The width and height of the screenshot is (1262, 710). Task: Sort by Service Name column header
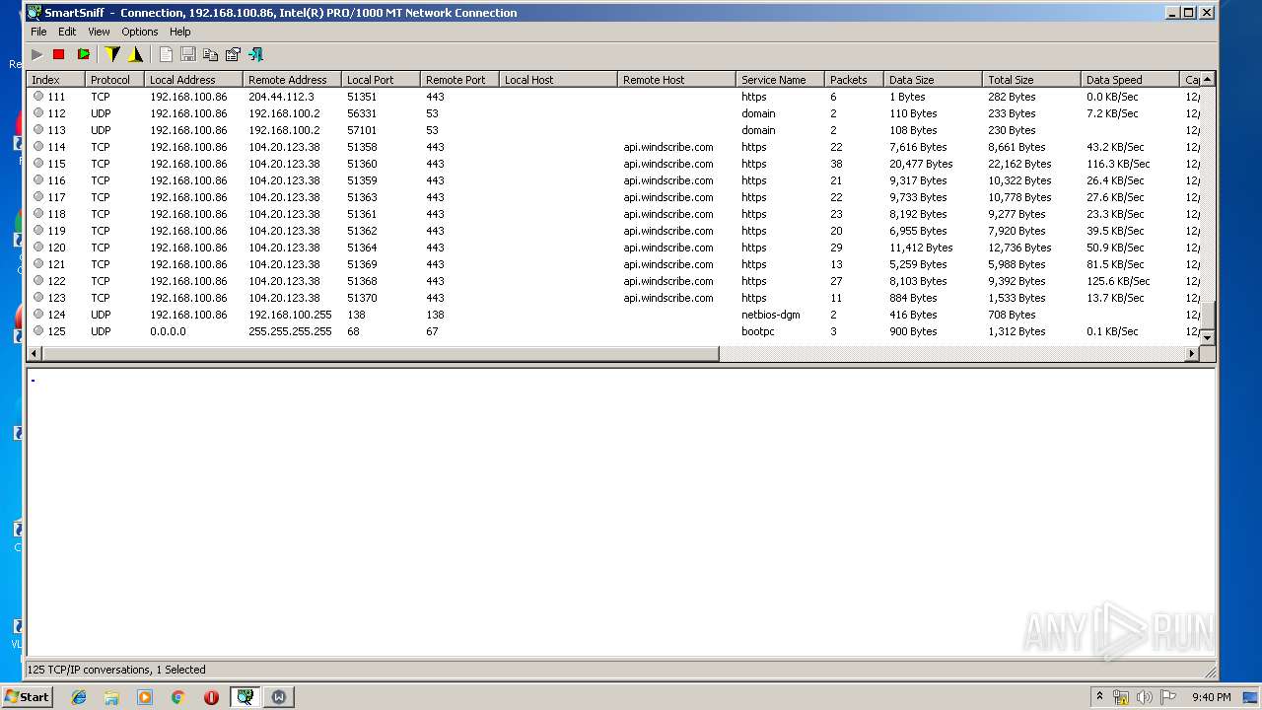(x=780, y=80)
